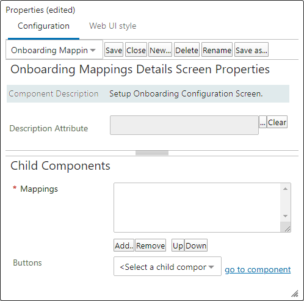Remove selected mapping from the list
Viewport: 304px width, 301px height.
pyautogui.click(x=150, y=245)
